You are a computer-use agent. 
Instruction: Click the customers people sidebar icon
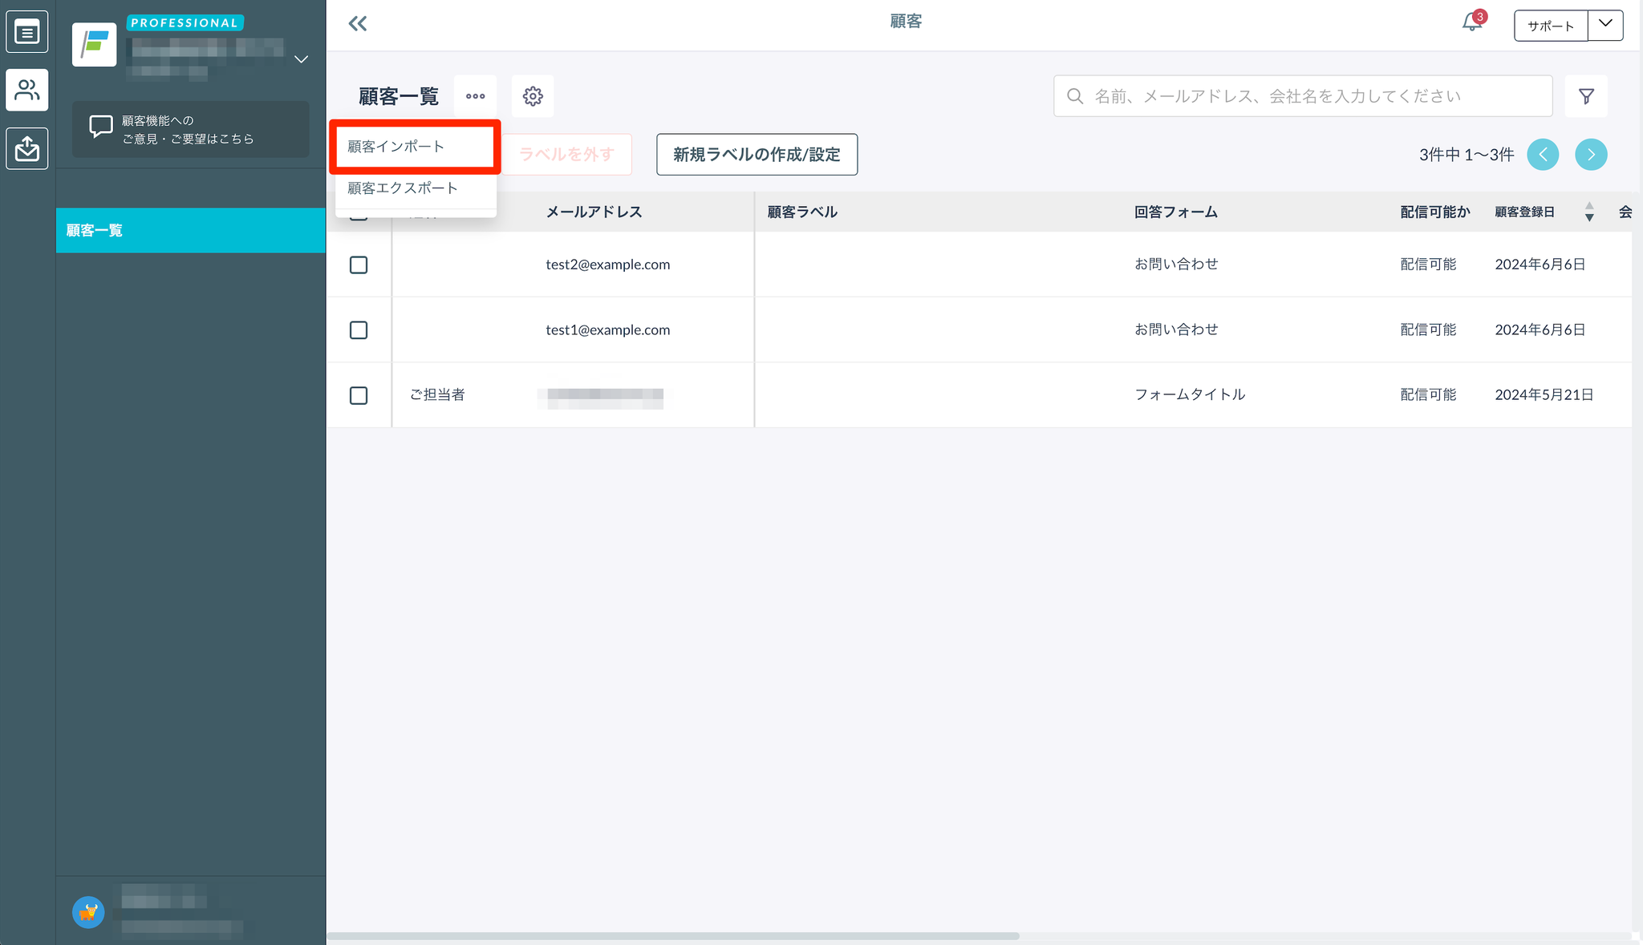click(x=27, y=90)
